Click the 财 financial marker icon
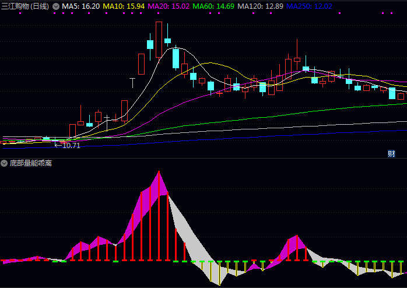Viewport: 407px width, 288px height. [391, 154]
